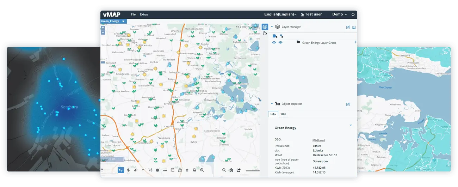Click the Lobnitz city value
The height and width of the screenshot is (187, 458).
tap(318, 150)
